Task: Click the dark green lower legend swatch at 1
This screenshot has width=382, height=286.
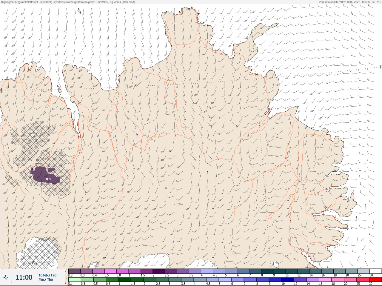Action: 124,280
